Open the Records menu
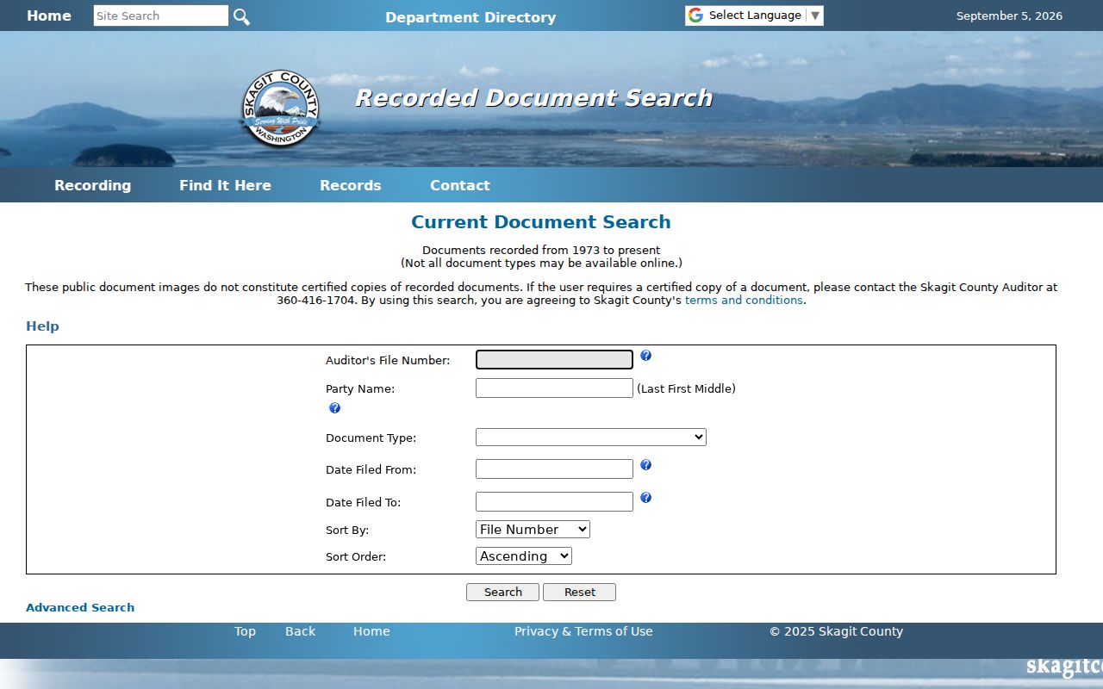Image resolution: width=1103 pixels, height=689 pixels. (x=351, y=185)
